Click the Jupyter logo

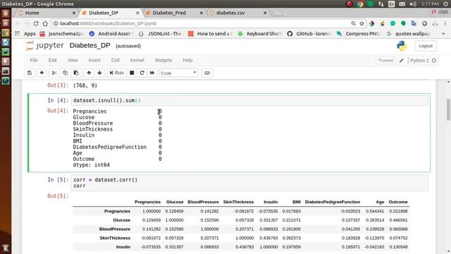click(x=44, y=46)
